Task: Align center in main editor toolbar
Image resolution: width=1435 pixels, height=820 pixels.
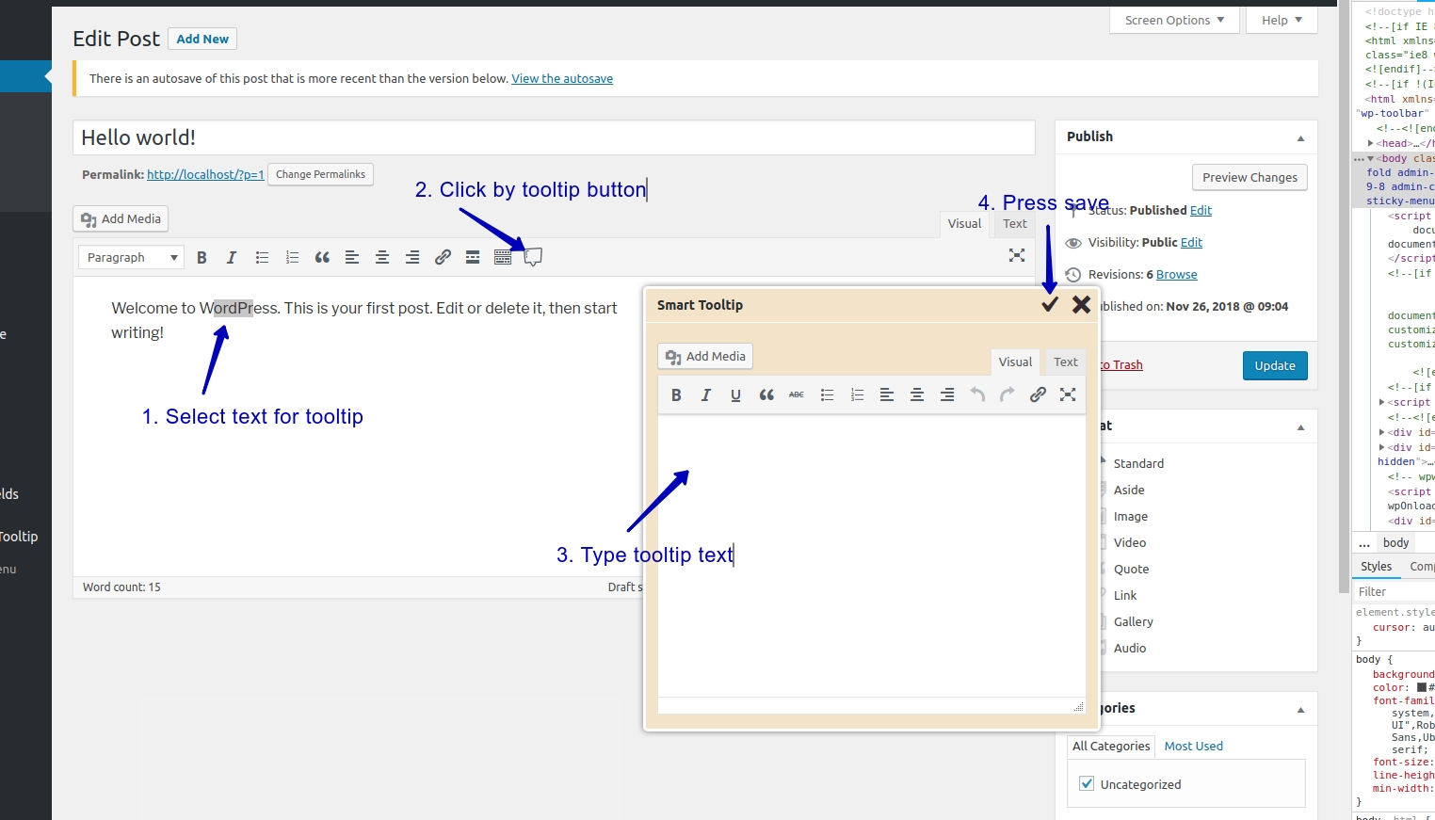Action: pyautogui.click(x=382, y=257)
